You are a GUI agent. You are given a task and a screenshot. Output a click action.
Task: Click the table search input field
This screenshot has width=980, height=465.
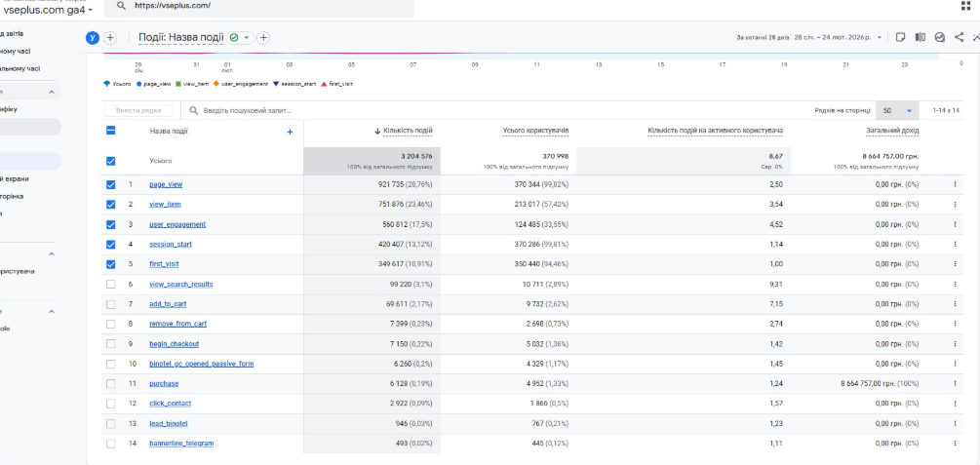pyautogui.click(x=254, y=111)
